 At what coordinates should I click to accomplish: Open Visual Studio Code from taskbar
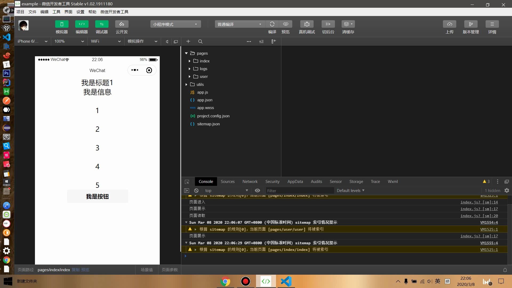pos(286,281)
